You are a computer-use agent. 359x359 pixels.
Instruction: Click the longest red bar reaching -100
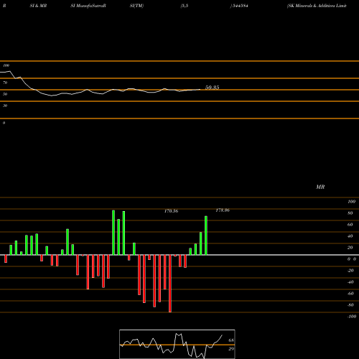170,284
